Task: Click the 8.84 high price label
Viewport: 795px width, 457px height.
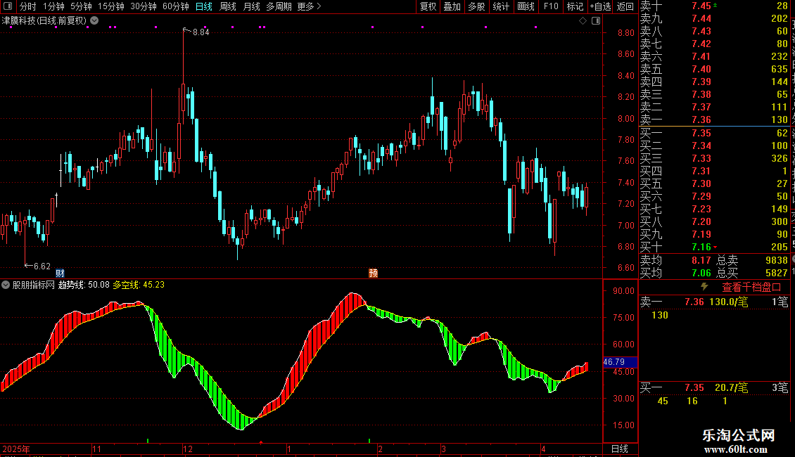Action: (201, 32)
